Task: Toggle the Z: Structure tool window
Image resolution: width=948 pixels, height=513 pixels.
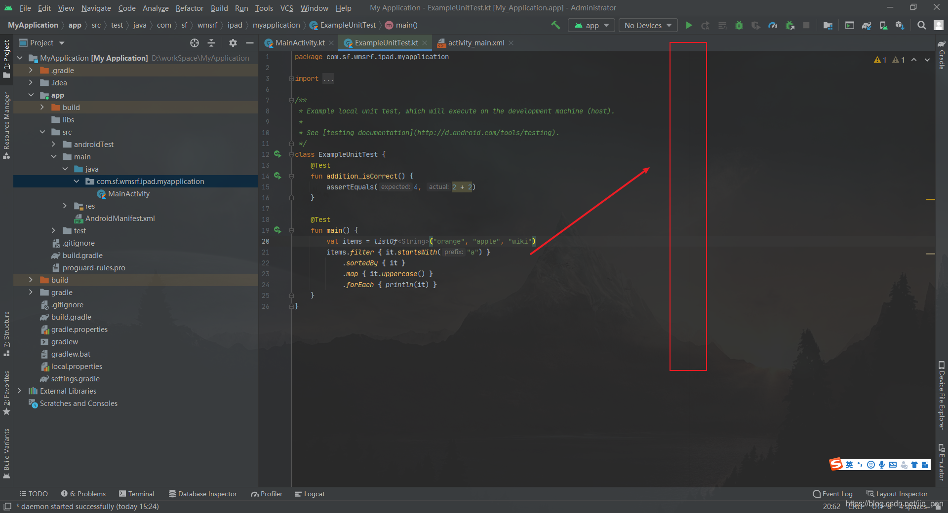Action: pyautogui.click(x=6, y=333)
